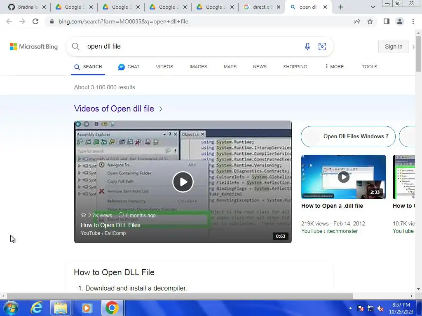Viewport: 422px width, 316px height.
Task: Click the chevron beside 'Videos of Open dll file'
Action: [161, 109]
